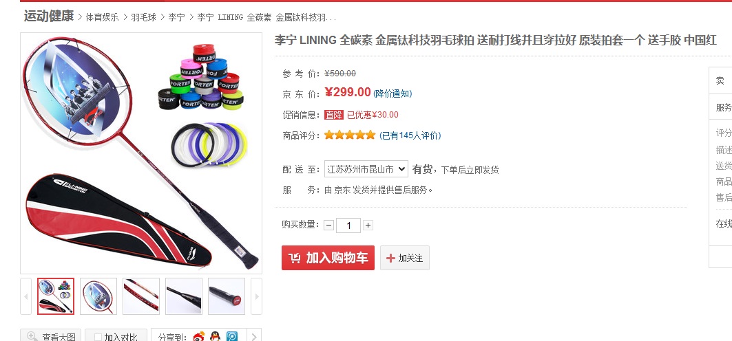Screen dimensions: 732x341
Task: Open the 降价通知 link
Action: click(393, 93)
